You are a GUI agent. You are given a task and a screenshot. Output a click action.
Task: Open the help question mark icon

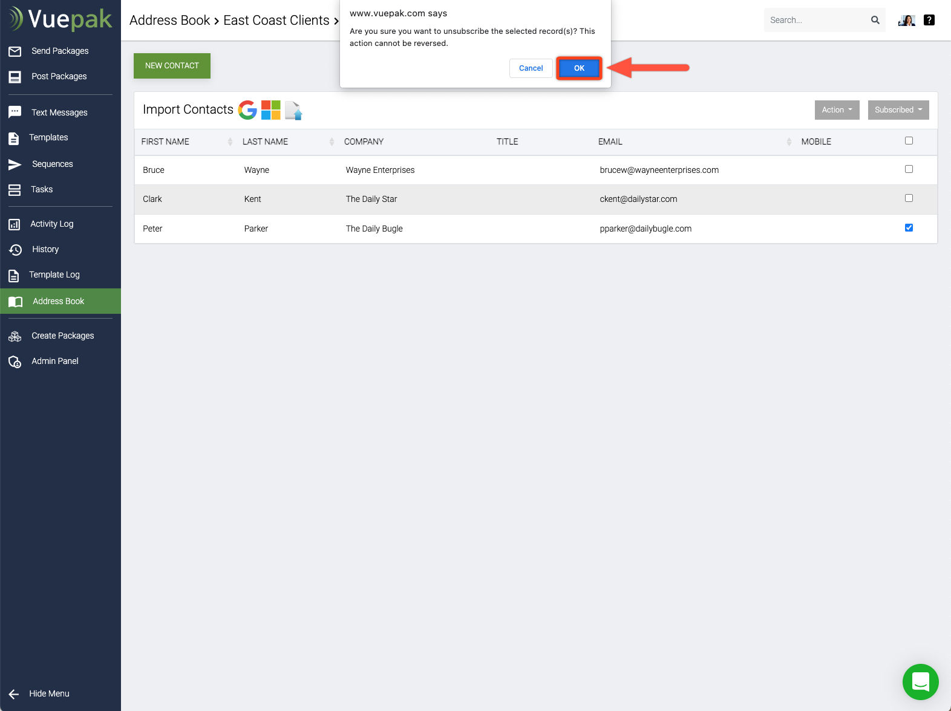click(929, 20)
